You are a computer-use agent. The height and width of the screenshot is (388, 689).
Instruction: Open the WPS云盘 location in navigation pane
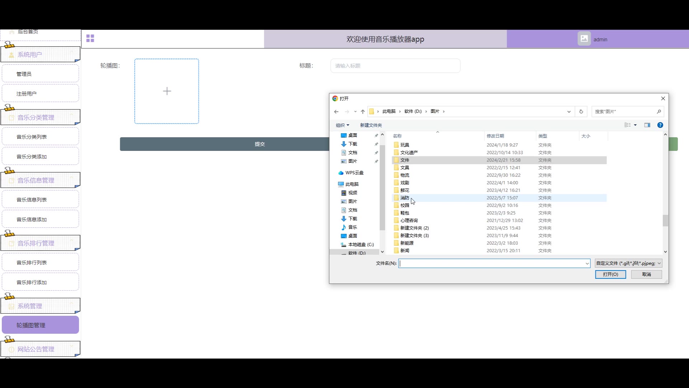[354, 173]
